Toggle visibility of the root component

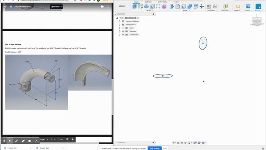(121, 18)
